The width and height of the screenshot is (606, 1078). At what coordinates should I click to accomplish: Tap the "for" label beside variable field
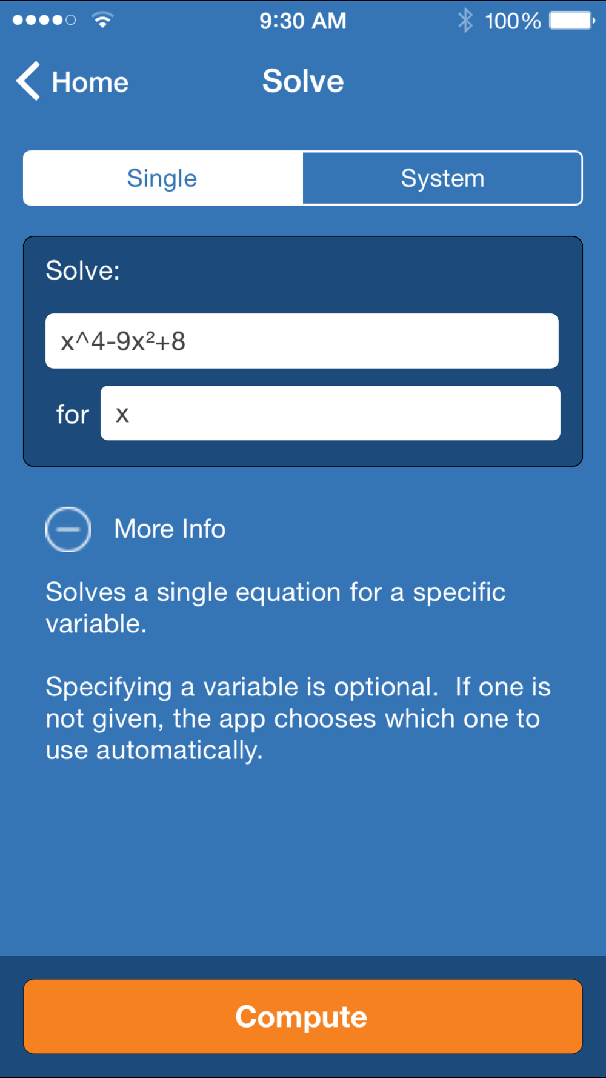coord(73,415)
